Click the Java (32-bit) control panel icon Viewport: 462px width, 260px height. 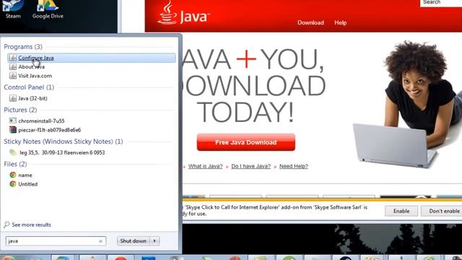13,98
